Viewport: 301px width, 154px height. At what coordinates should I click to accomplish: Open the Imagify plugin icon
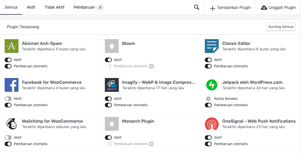112,85
